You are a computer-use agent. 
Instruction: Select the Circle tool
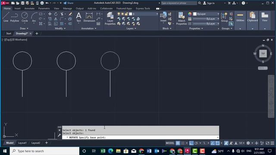tap(25, 17)
